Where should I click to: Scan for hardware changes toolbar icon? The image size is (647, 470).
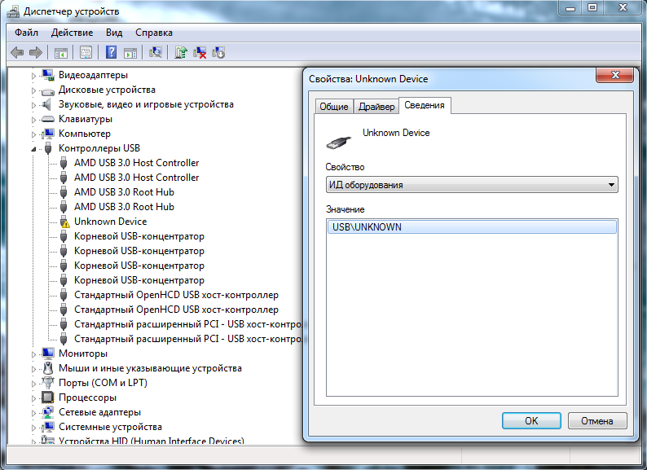coord(156,52)
